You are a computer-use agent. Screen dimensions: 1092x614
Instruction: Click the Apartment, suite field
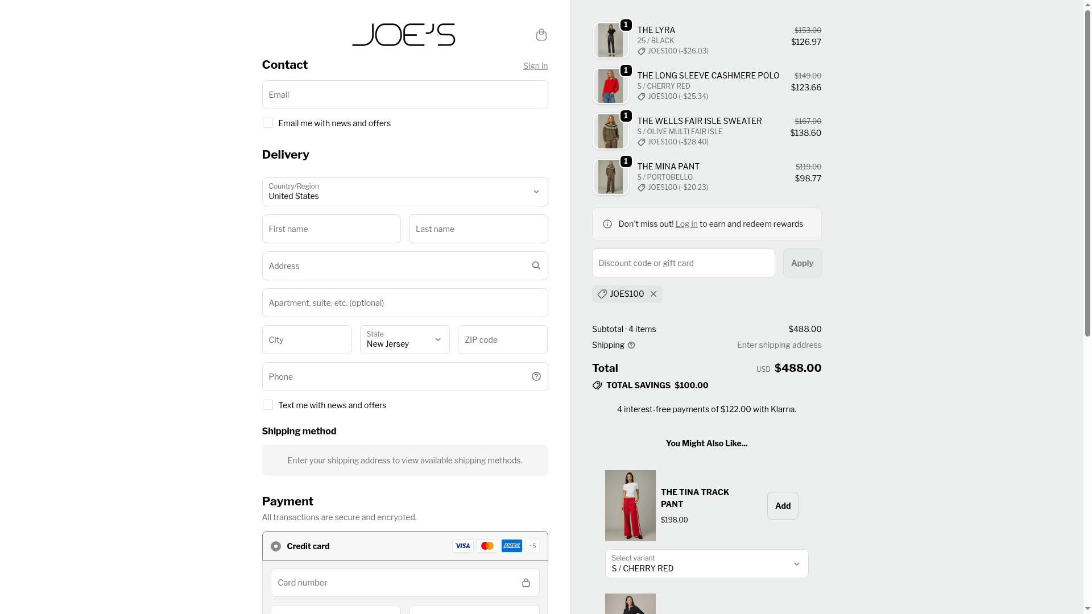405,302
